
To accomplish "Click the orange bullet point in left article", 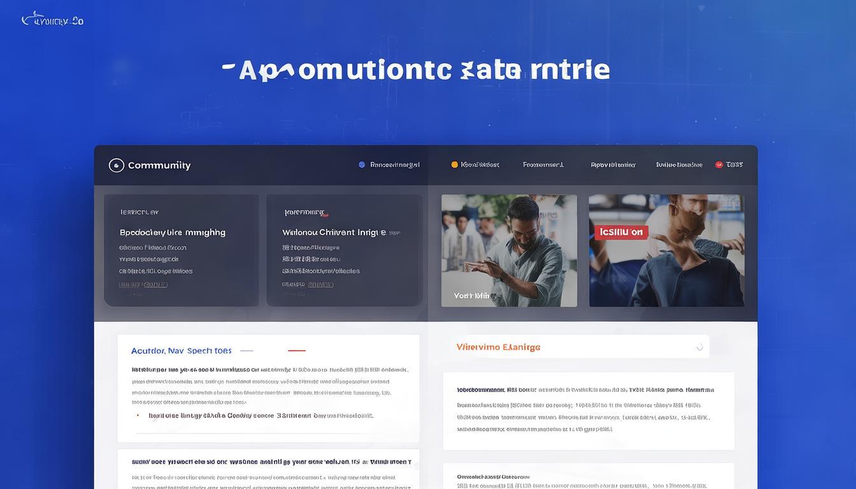I will pos(138,415).
